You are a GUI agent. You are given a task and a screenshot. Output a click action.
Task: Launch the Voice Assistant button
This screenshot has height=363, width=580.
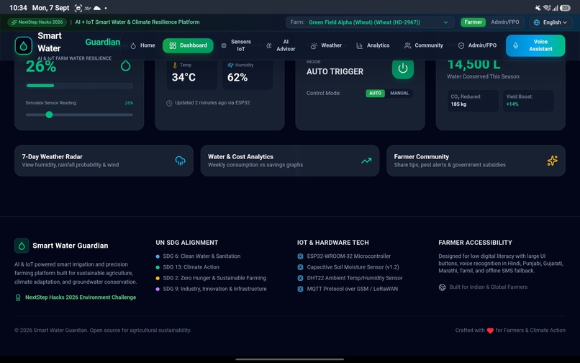535,45
